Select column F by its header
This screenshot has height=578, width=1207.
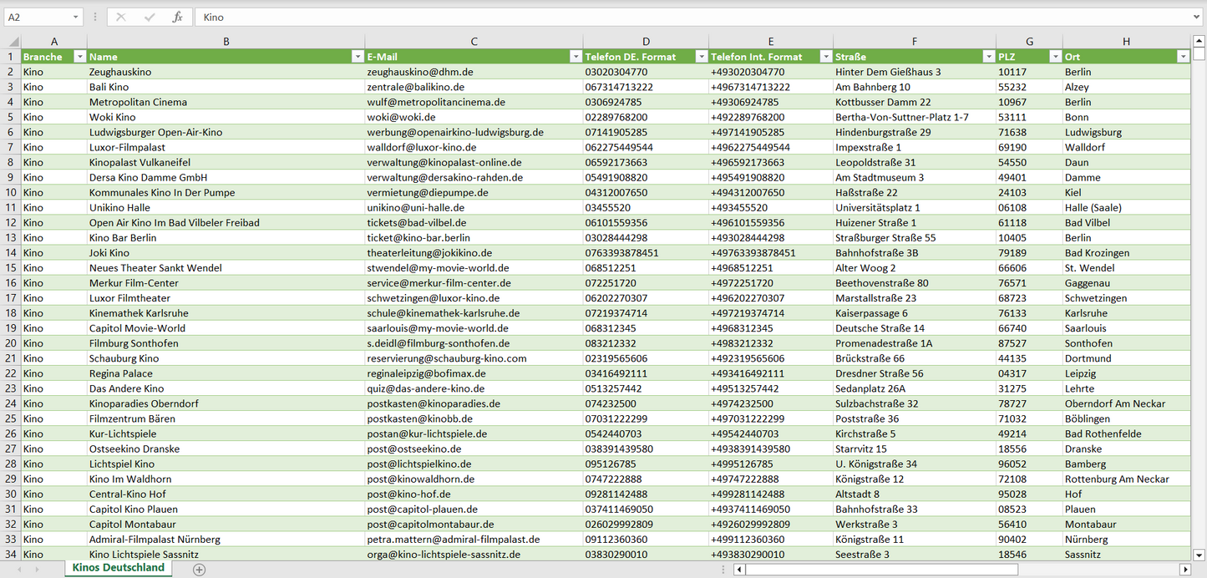914,42
